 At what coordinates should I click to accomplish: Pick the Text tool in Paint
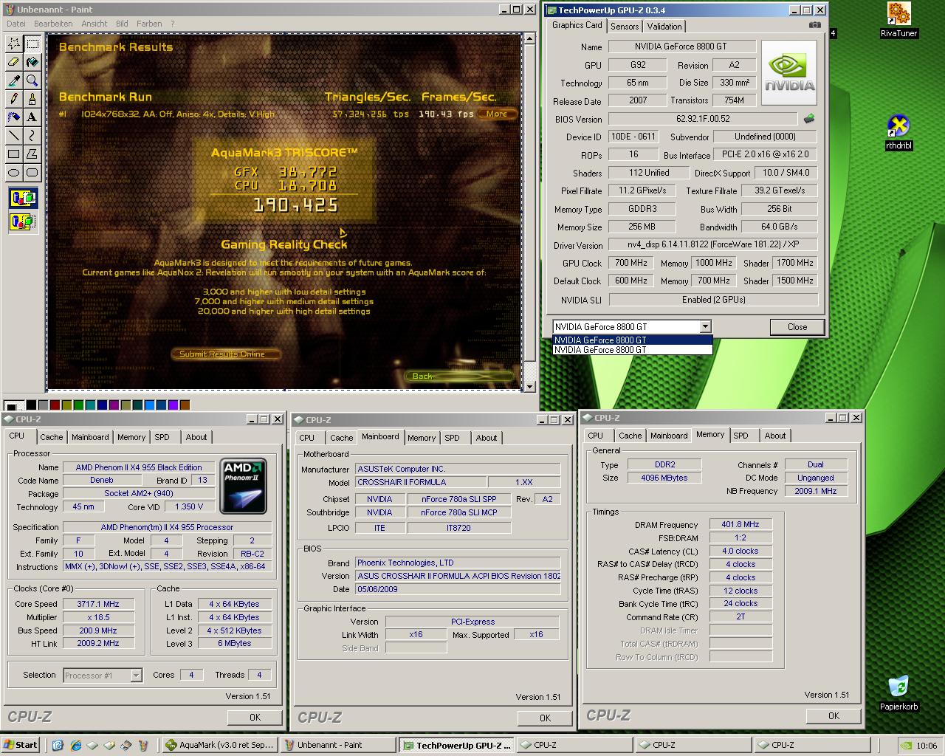(32, 117)
